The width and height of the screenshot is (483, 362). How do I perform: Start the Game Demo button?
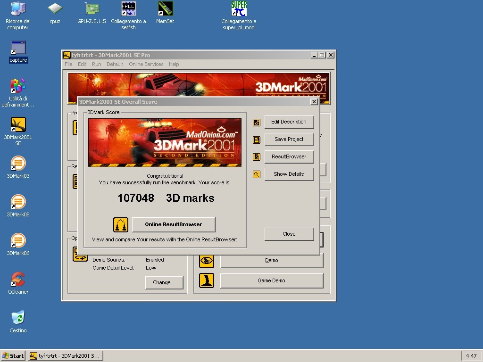tap(272, 281)
